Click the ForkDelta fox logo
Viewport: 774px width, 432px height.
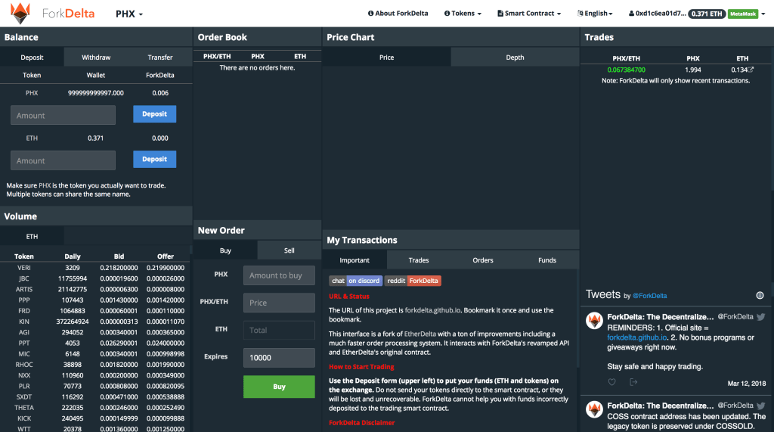[x=20, y=14]
